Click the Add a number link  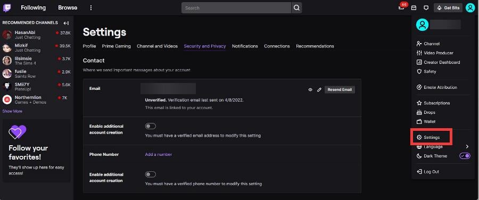click(x=158, y=154)
